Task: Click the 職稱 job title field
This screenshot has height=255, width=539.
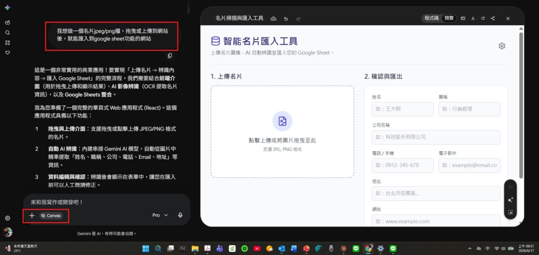Action: pos(469,109)
